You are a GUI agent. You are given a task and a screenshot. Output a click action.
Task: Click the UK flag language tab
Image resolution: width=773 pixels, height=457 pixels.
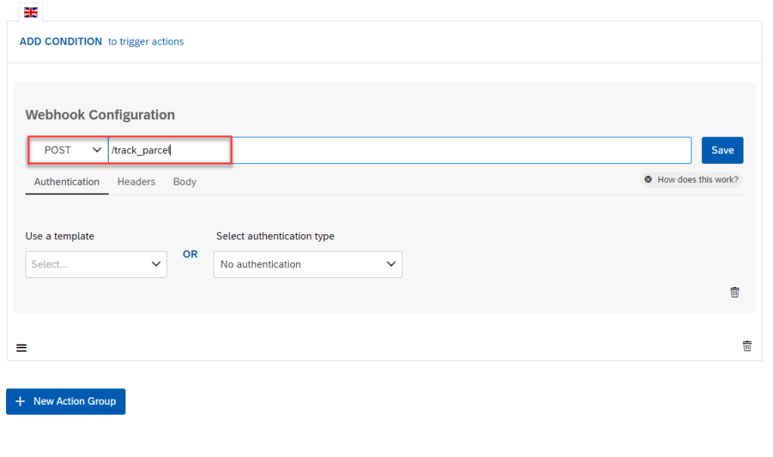click(31, 12)
